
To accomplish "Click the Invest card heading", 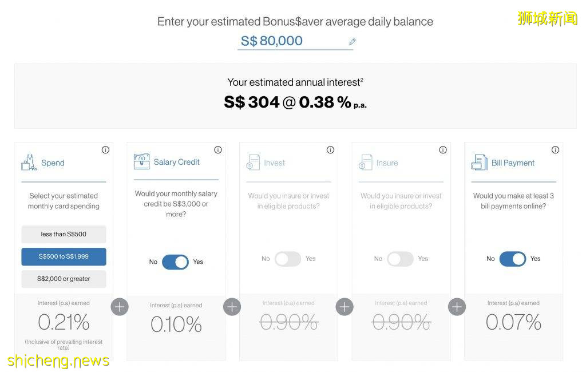I will (x=274, y=163).
